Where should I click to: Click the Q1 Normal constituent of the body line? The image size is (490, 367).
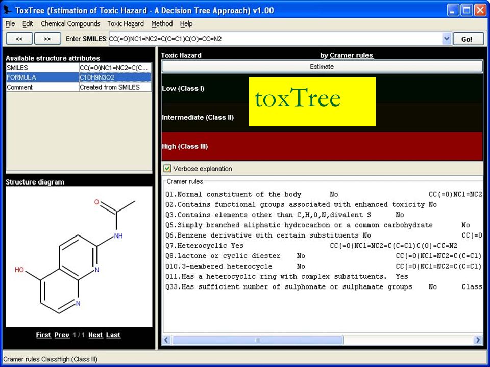coord(324,194)
